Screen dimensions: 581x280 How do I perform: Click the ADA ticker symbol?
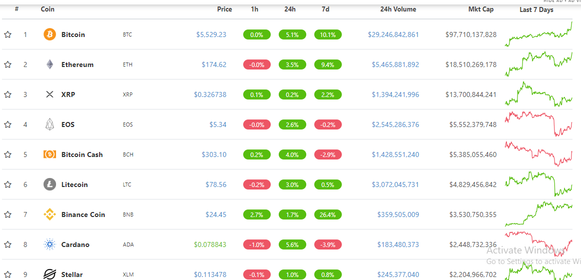[x=128, y=245]
